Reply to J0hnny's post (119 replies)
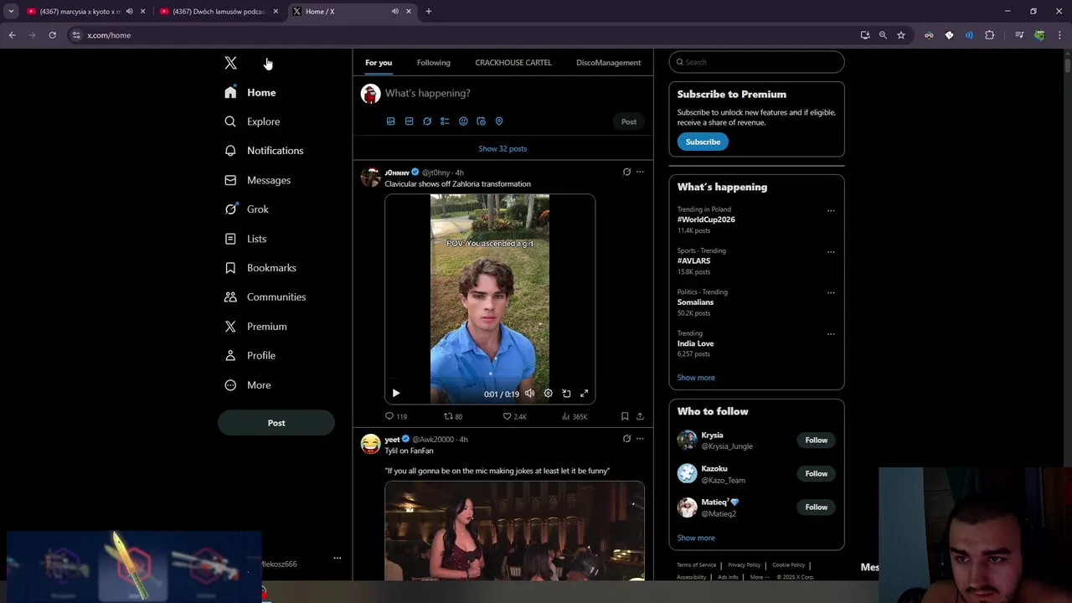1072x603 pixels. click(395, 416)
